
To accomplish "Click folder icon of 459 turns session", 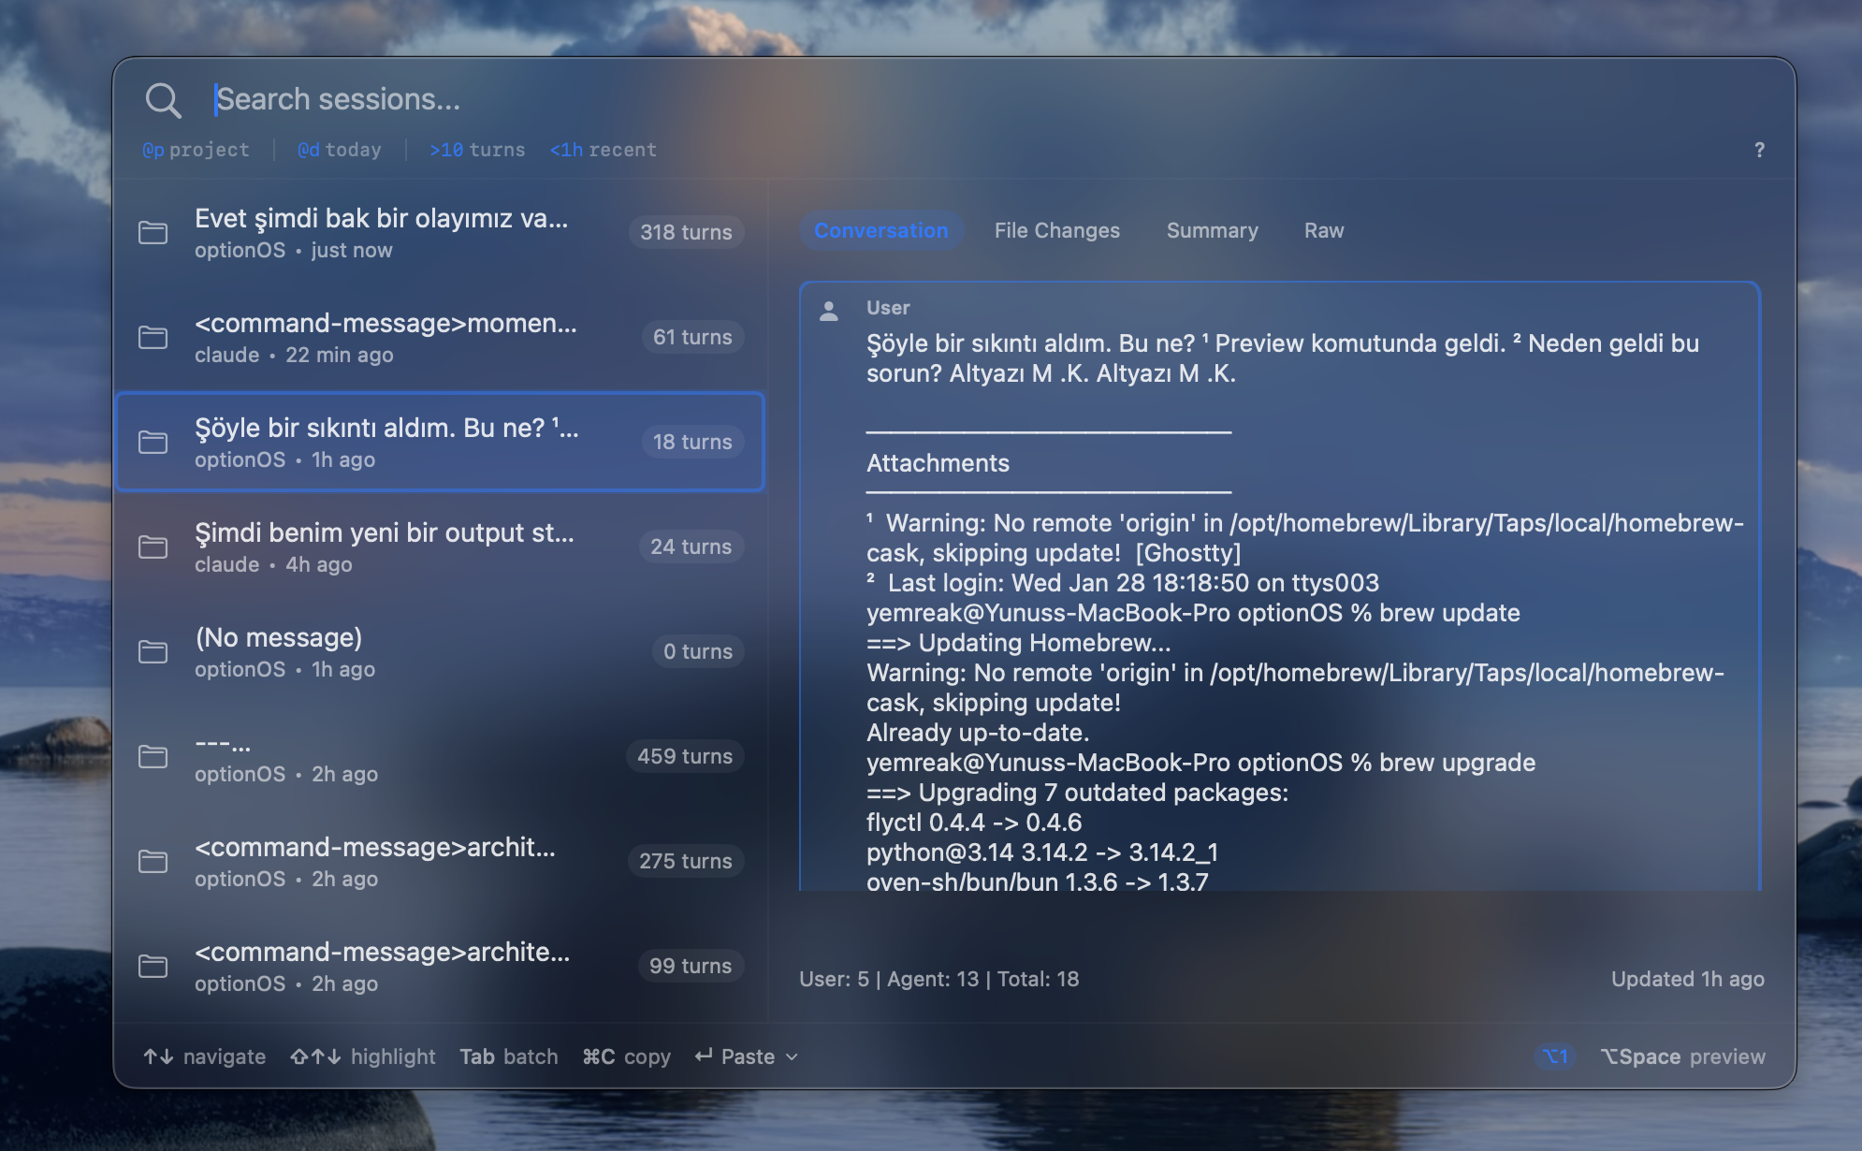I will 153,756.
